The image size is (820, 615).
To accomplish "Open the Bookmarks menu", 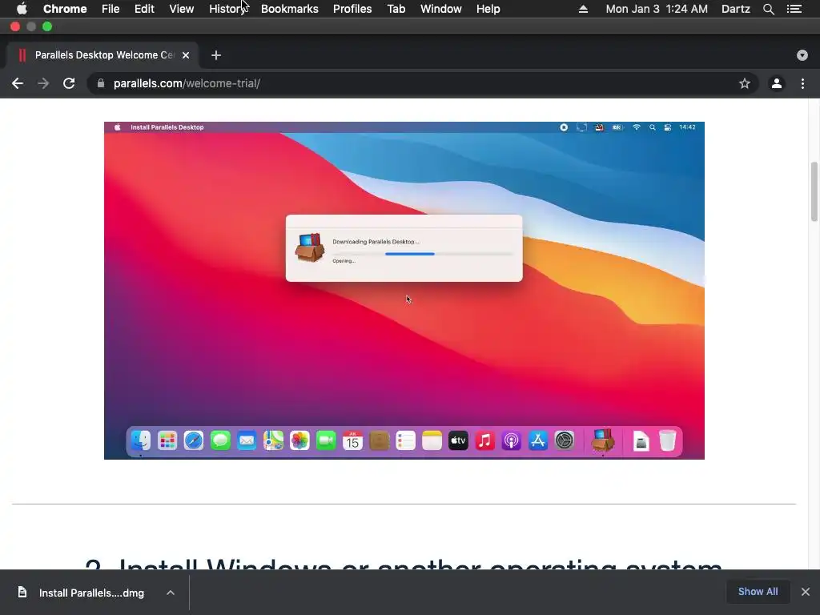I will (290, 9).
